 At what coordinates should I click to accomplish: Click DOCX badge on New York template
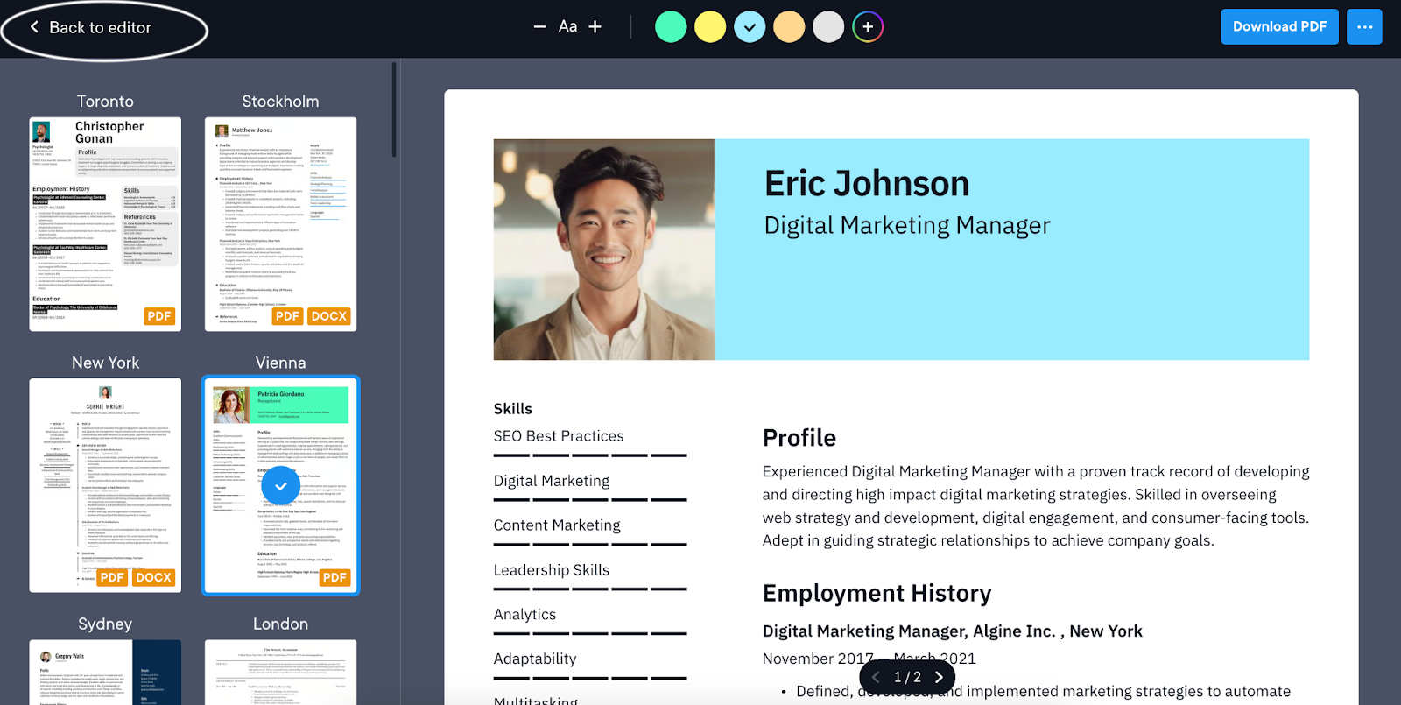click(x=154, y=577)
